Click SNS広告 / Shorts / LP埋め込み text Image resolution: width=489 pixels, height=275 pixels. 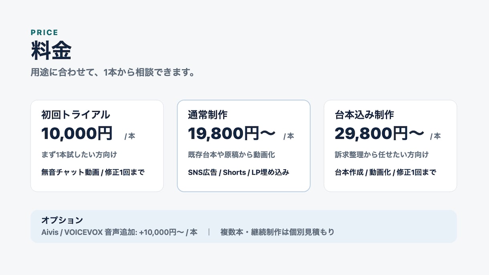click(238, 172)
